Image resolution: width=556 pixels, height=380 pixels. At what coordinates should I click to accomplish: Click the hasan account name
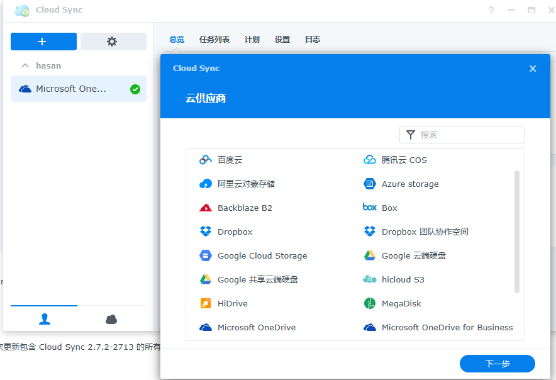pyautogui.click(x=48, y=65)
